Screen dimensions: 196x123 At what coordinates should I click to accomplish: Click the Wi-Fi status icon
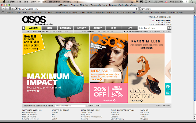click(x=137, y=2)
